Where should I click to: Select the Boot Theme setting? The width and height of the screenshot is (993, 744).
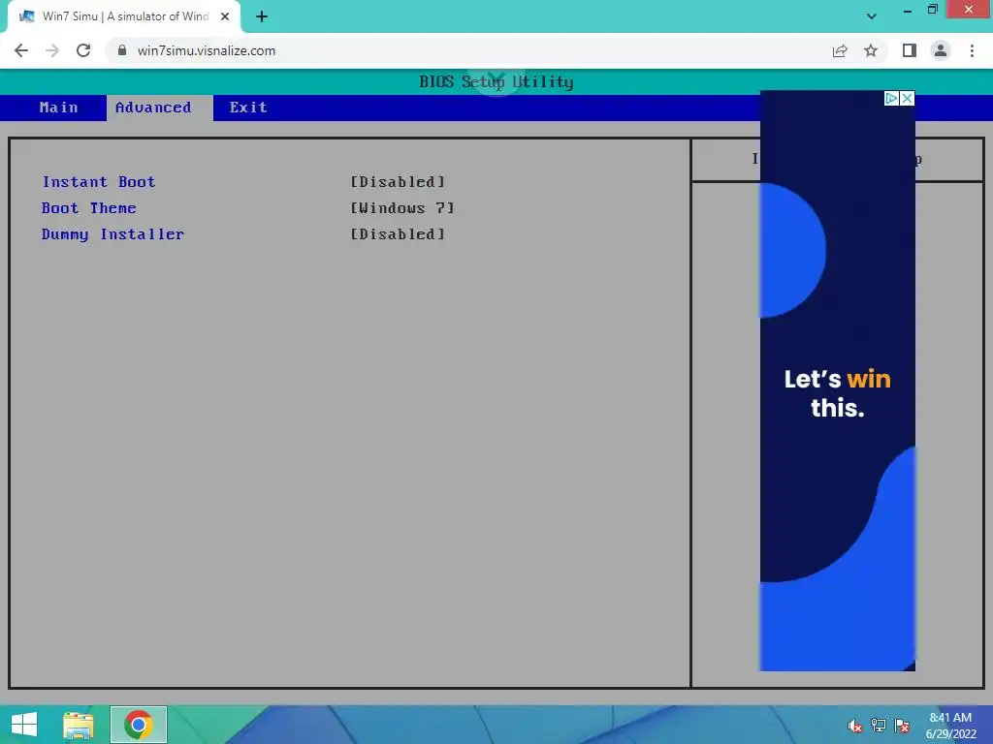point(88,208)
